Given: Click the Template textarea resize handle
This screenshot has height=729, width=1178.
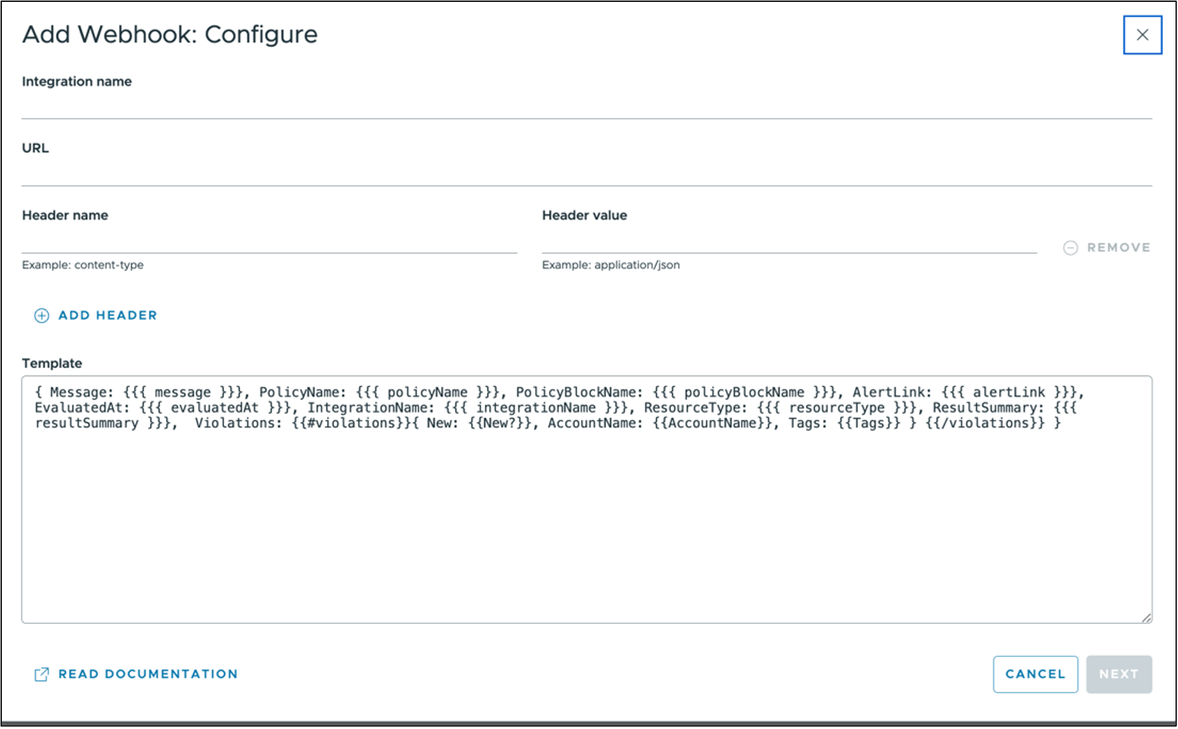Looking at the screenshot, I should pos(1147,617).
